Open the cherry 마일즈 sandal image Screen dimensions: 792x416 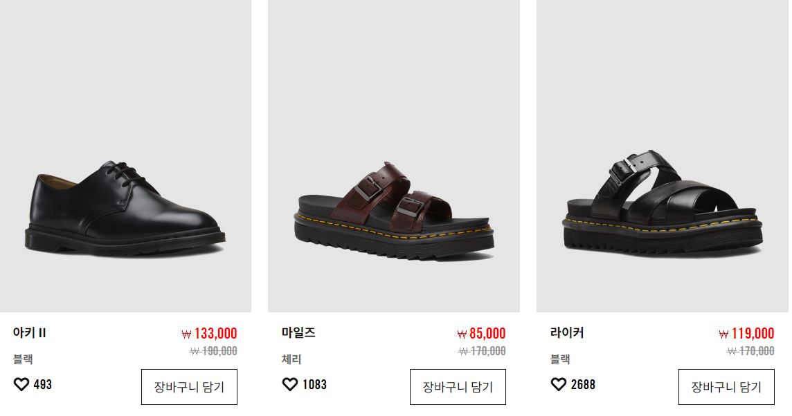click(x=394, y=155)
